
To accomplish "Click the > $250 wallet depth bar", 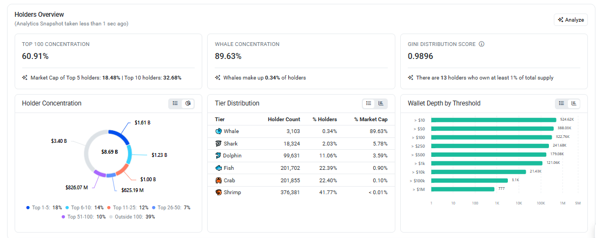I will 491,146.
